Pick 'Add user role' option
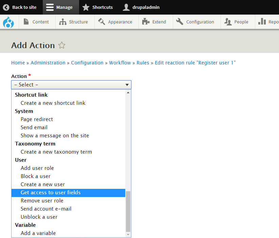279x238 pixels. [x=37, y=168]
